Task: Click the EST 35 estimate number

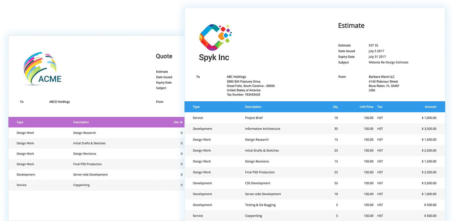Action: (x=373, y=45)
